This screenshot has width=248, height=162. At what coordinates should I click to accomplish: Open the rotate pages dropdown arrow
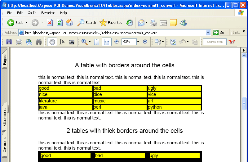[x=163, y=42]
